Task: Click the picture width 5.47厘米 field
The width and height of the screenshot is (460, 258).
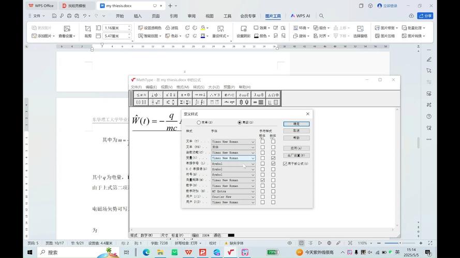Action: coord(117,36)
